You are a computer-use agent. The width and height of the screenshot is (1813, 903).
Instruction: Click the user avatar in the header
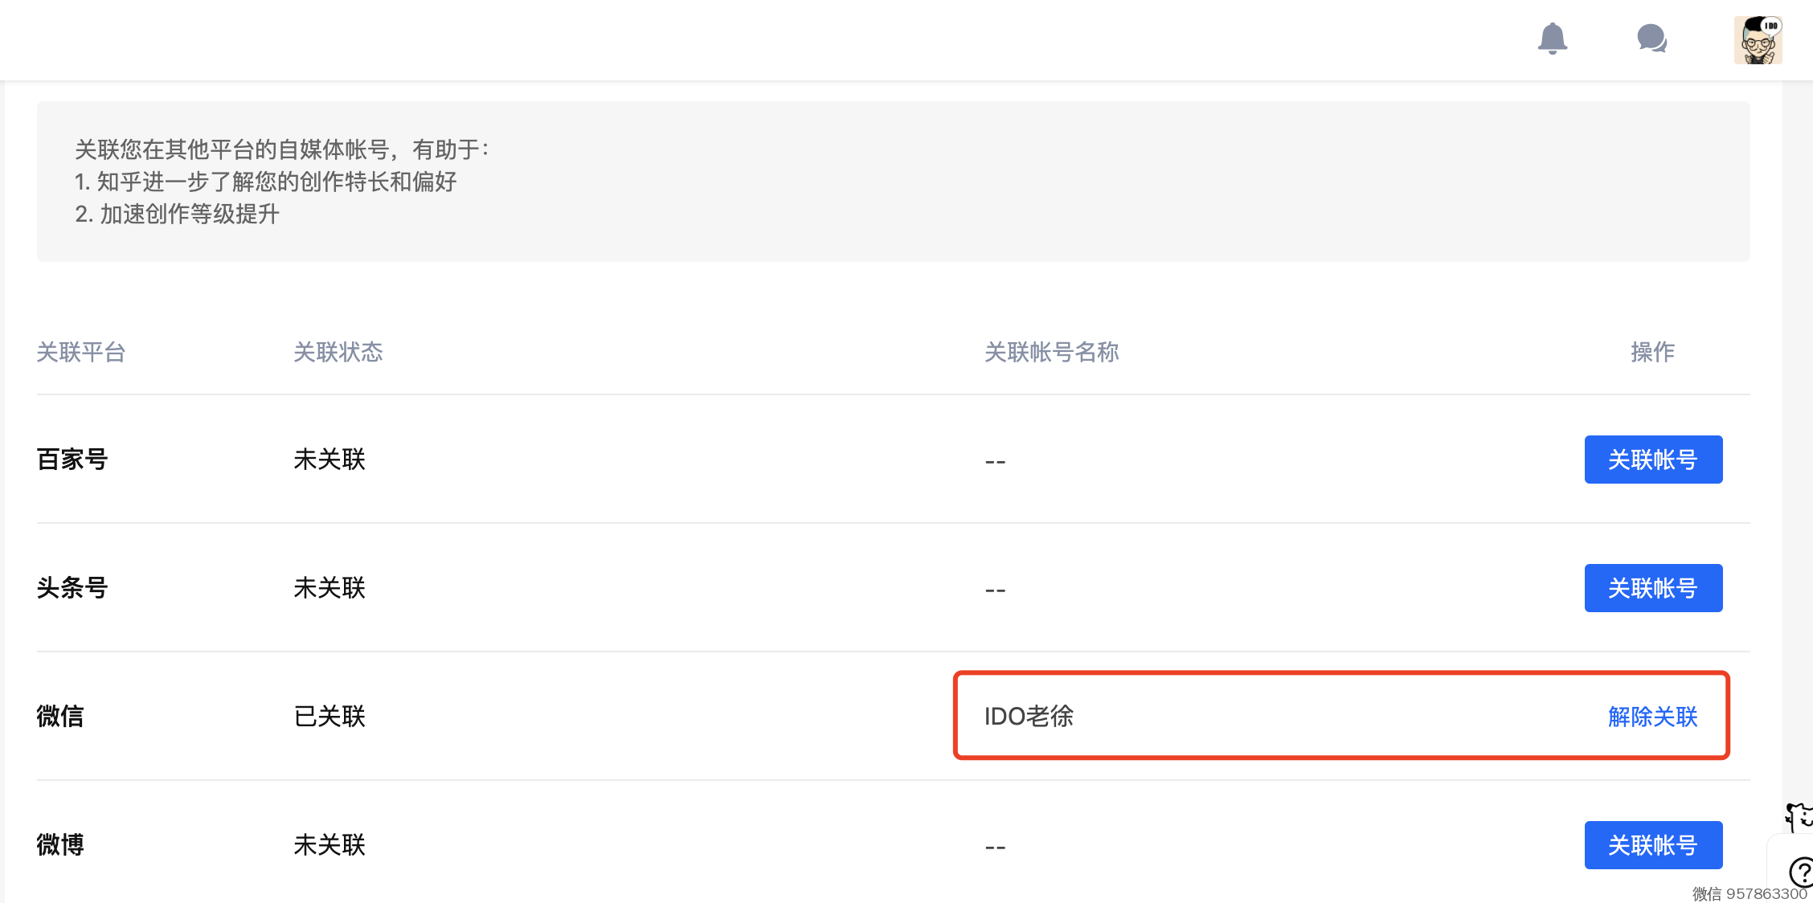tap(1758, 40)
